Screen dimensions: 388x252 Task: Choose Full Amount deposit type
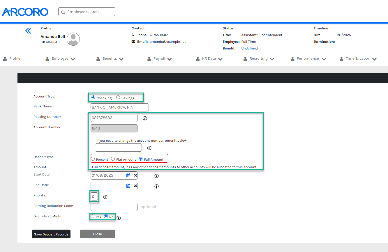[141, 159]
